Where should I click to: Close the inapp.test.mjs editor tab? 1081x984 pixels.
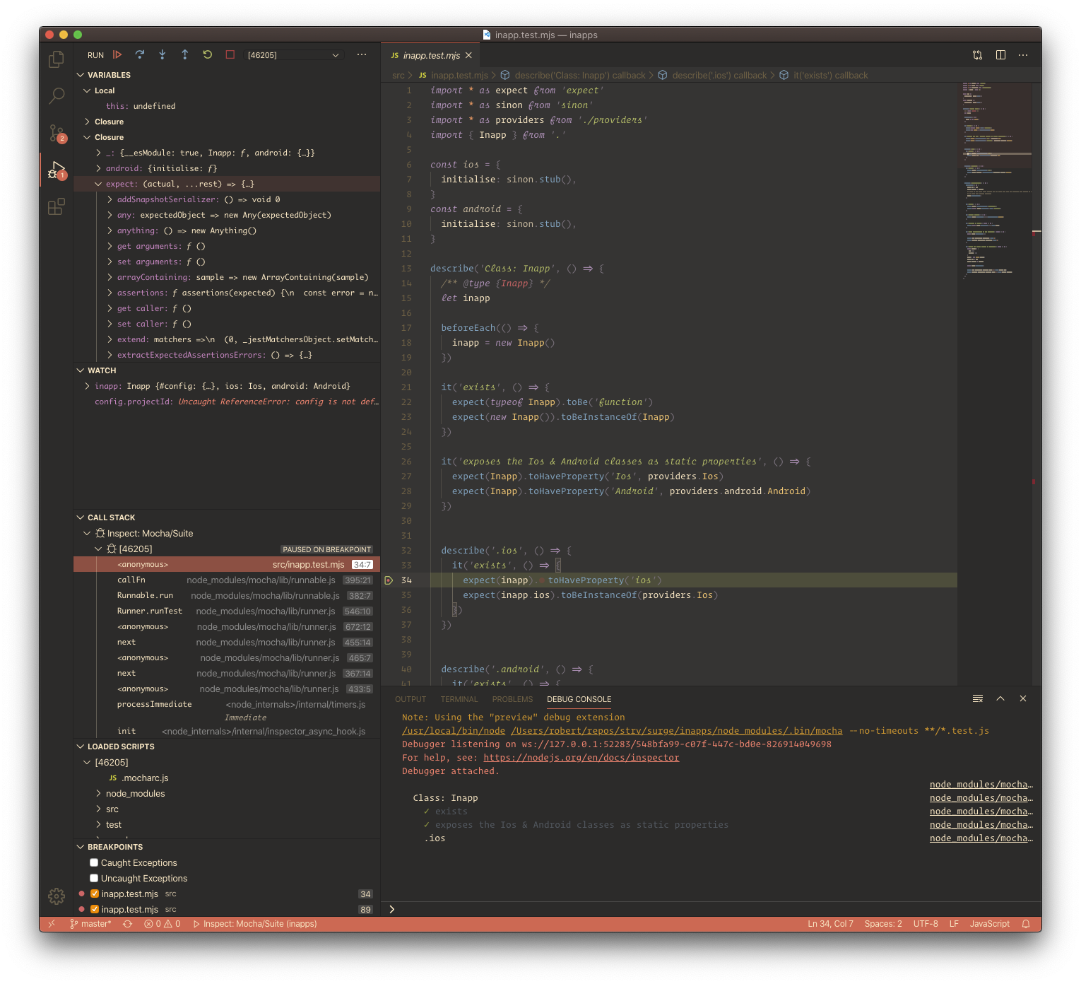coord(468,55)
